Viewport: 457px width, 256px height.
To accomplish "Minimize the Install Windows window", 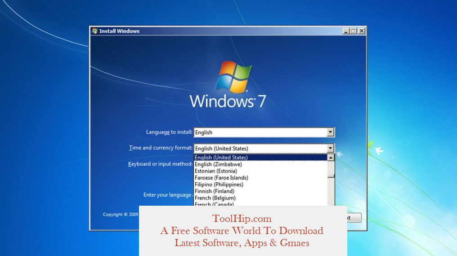I will tap(346, 31).
